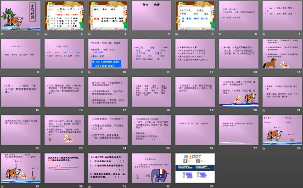Select slide 22 thumbnail
The width and height of the screenshot is (303, 188).
(x=21, y=130)
